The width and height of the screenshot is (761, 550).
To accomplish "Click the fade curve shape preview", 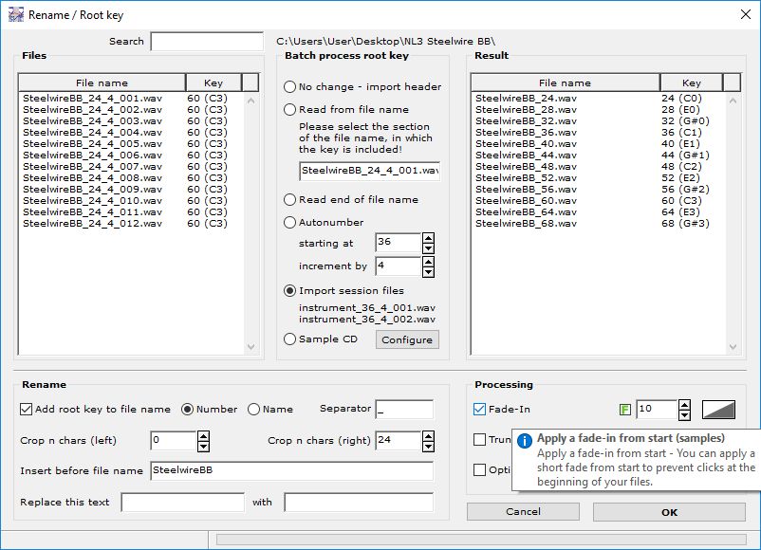I will (718, 410).
